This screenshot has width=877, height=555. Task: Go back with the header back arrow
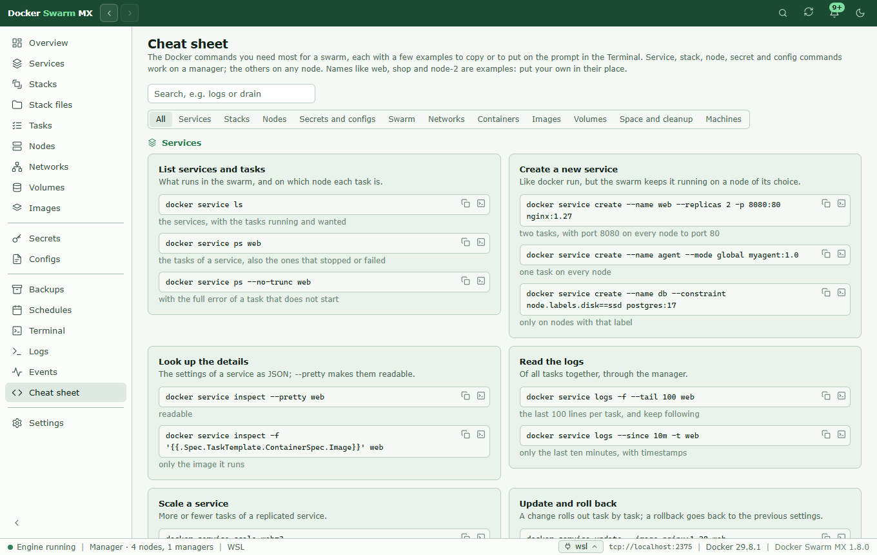coord(109,13)
